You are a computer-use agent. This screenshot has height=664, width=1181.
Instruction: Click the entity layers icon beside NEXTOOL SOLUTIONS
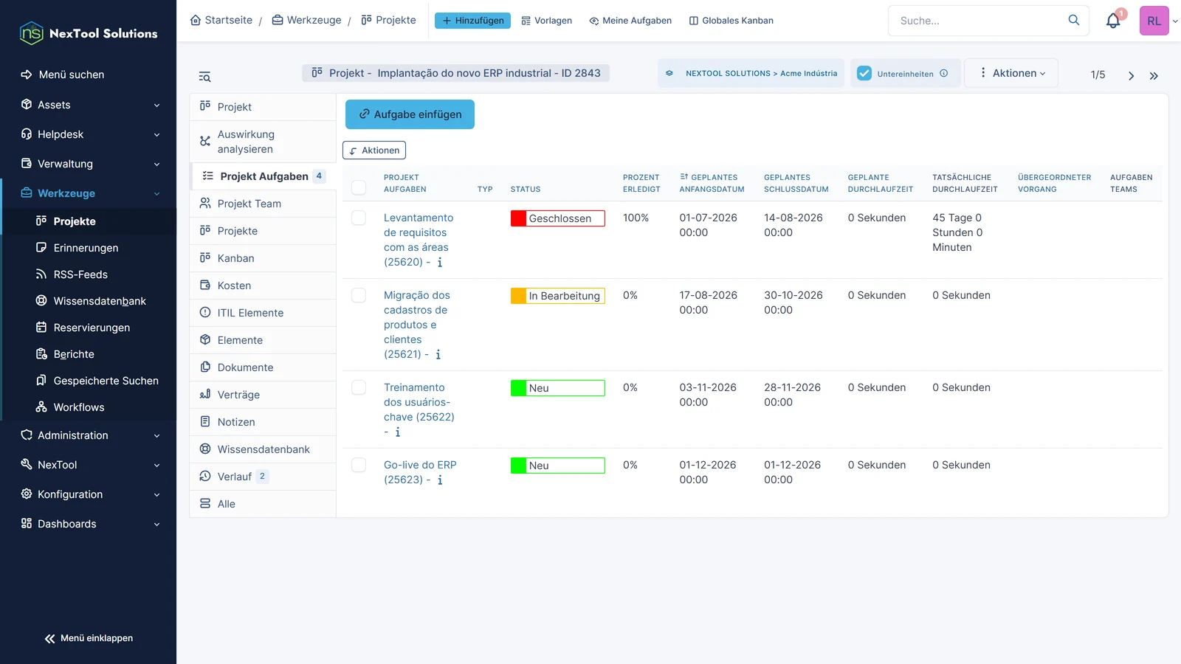coord(669,73)
